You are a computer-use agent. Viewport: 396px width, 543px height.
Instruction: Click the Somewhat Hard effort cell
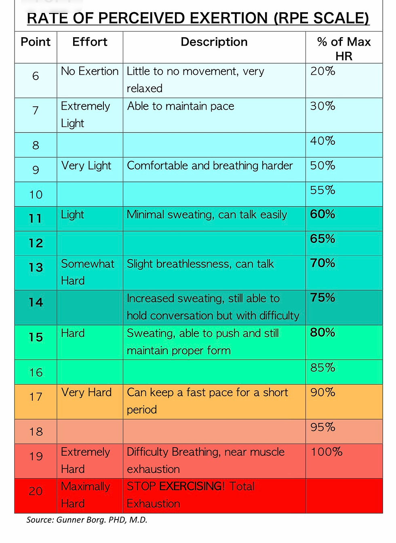coord(90,273)
